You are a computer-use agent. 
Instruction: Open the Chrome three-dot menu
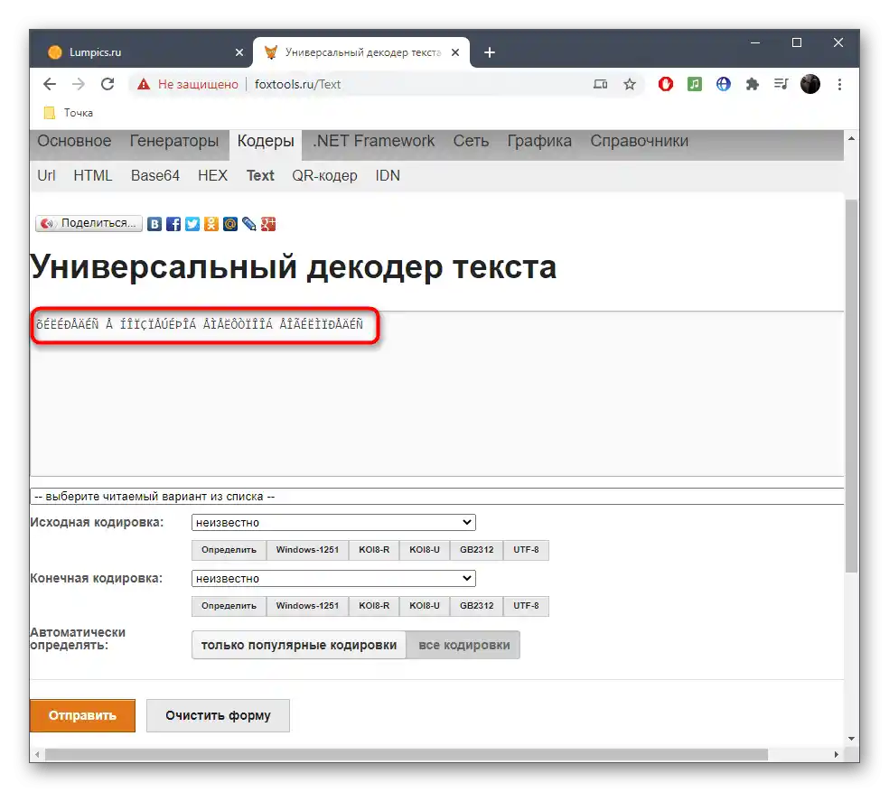click(x=839, y=85)
